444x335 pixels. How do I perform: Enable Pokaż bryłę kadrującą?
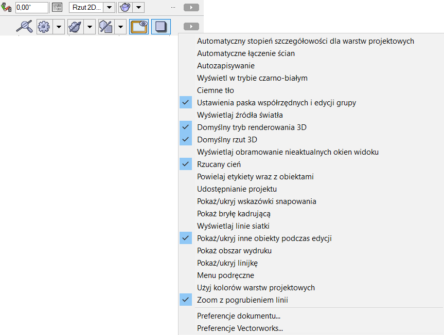[x=310, y=214]
